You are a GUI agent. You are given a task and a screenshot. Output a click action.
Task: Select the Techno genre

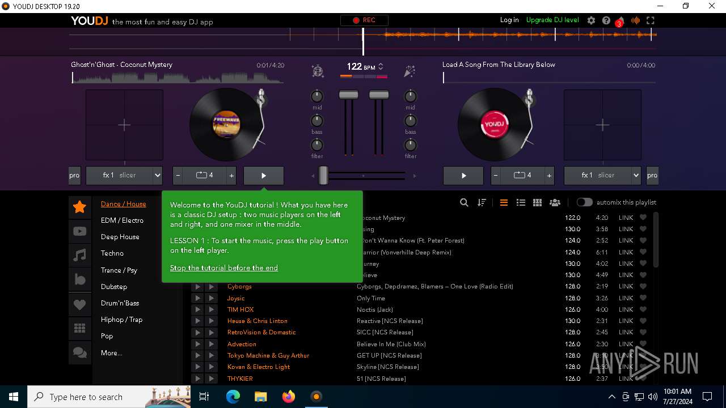click(x=112, y=253)
